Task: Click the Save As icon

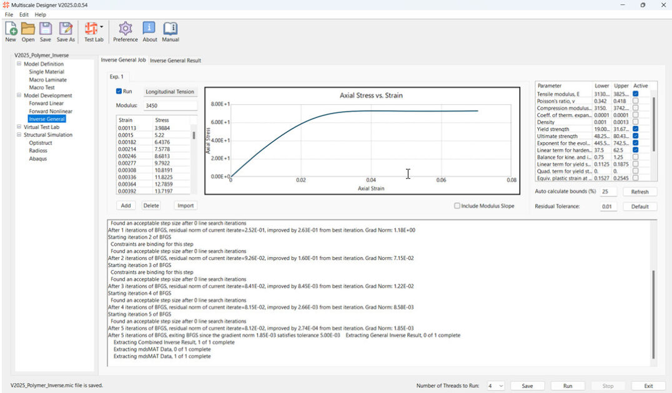Action: (66, 29)
